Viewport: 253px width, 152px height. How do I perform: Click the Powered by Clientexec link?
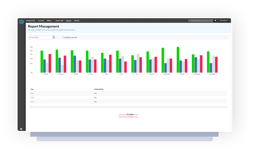128,114
